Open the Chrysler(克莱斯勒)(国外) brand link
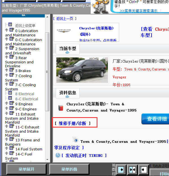 click(x=96, y=31)
